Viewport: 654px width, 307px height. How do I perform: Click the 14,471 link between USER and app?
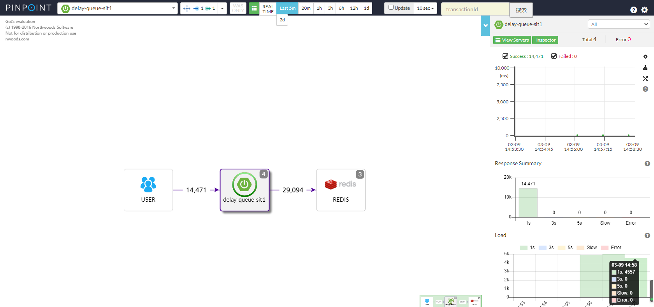coord(196,190)
